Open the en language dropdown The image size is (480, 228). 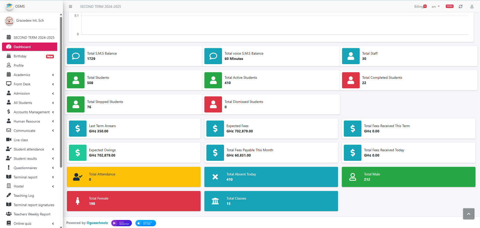[x=435, y=7]
